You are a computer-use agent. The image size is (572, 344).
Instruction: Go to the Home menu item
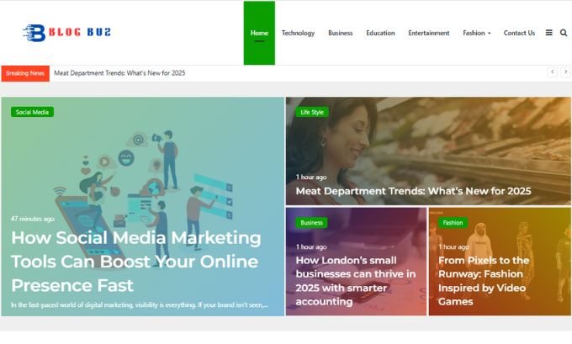pyautogui.click(x=259, y=33)
